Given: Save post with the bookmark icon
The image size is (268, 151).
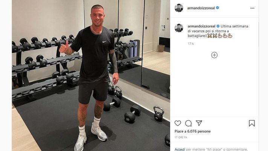Looking at the screenshot, I should coord(252,123).
